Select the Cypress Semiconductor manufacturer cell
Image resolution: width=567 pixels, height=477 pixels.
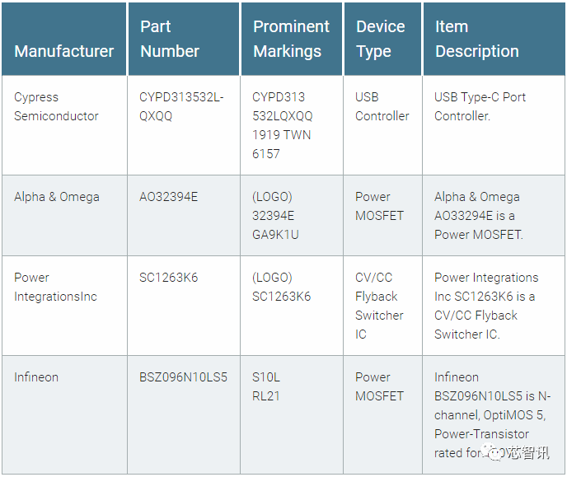(x=56, y=106)
